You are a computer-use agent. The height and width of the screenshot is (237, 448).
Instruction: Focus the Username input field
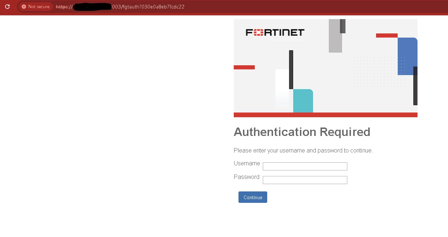coord(305,166)
